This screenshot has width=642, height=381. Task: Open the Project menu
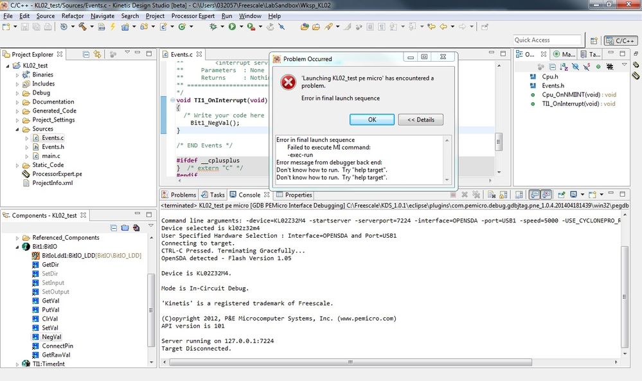155,16
